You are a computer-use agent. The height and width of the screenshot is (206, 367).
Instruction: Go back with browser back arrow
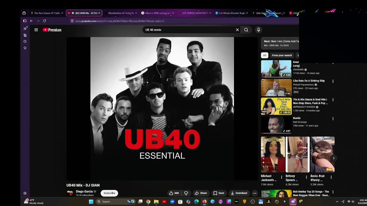tap(31, 21)
